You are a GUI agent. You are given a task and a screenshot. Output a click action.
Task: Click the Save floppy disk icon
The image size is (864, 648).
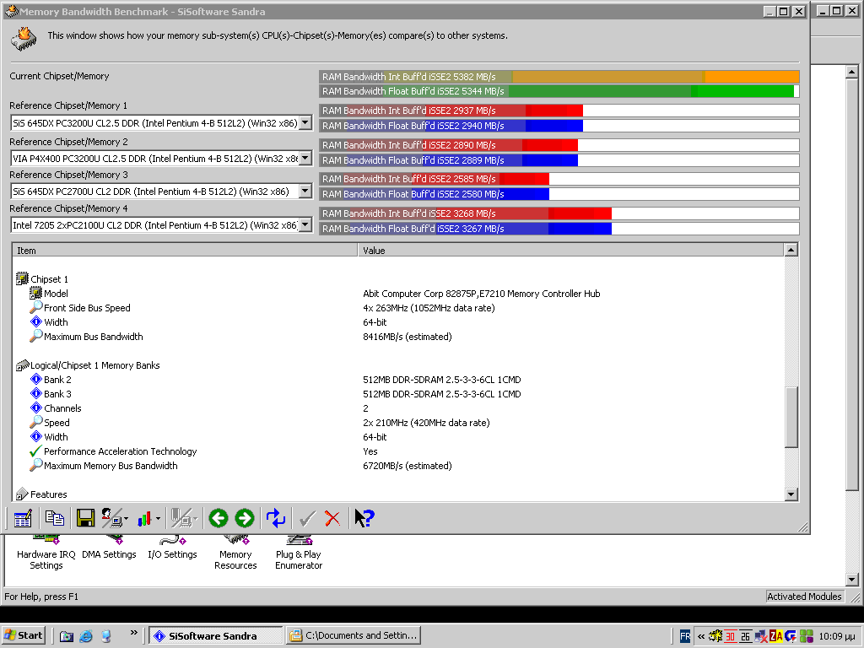pos(85,518)
